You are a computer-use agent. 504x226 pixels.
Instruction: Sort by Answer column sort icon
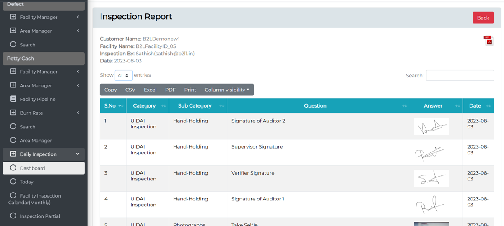457,106
